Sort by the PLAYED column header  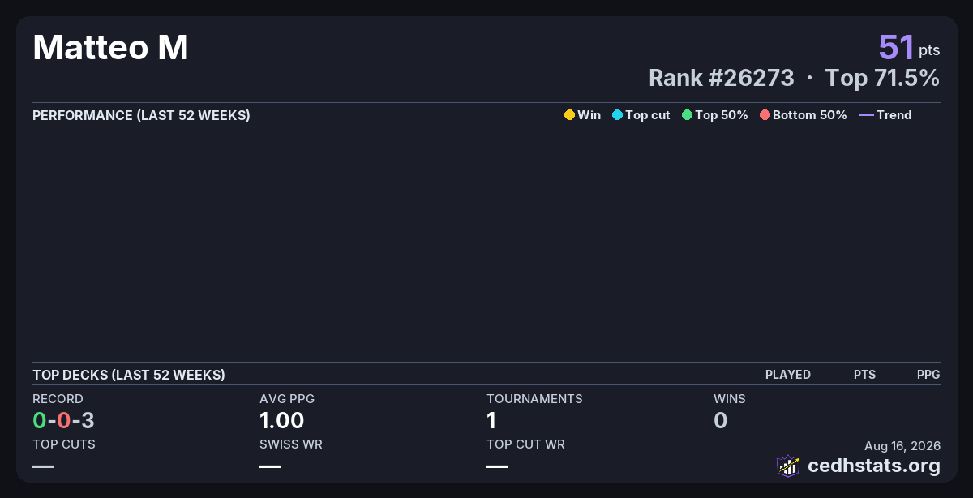point(788,375)
